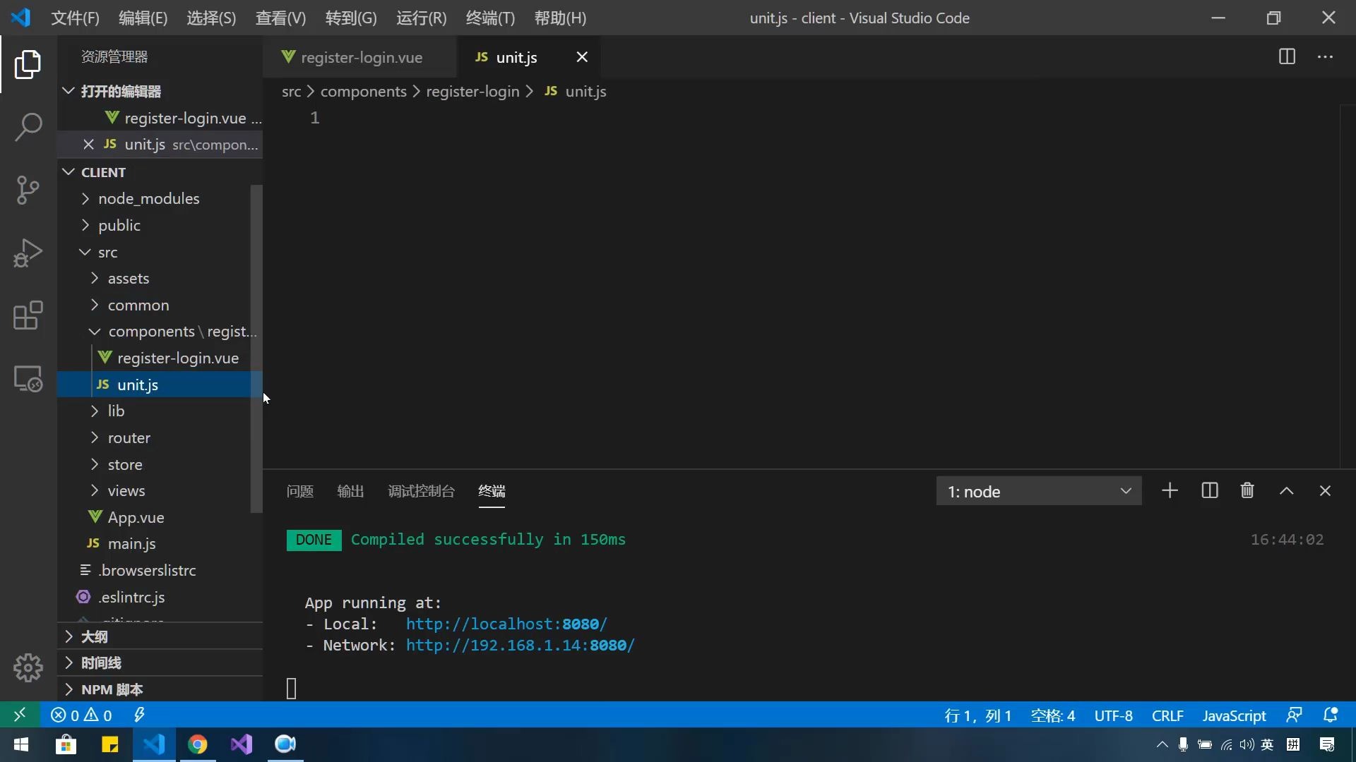The width and height of the screenshot is (1356, 762).
Task: Open the Run and Debug view
Action: 27,252
